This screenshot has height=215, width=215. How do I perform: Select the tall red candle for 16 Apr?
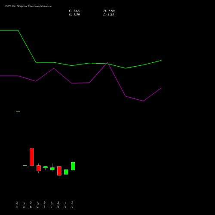32,157
